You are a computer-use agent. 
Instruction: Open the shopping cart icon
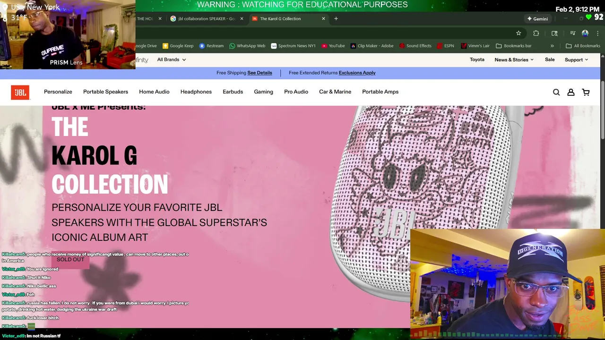point(586,93)
